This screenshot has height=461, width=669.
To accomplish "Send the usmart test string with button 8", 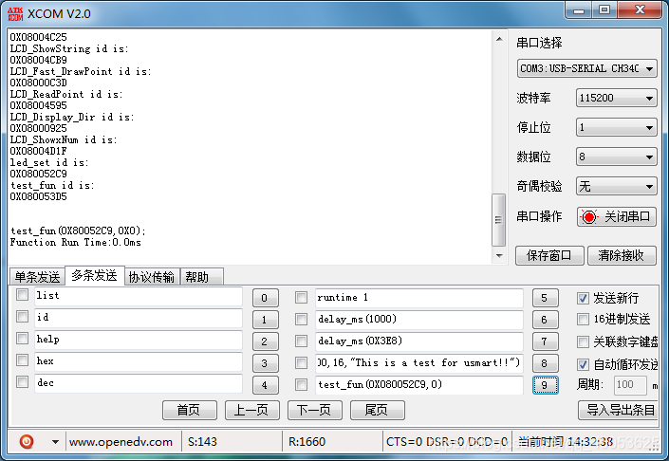I will point(545,363).
